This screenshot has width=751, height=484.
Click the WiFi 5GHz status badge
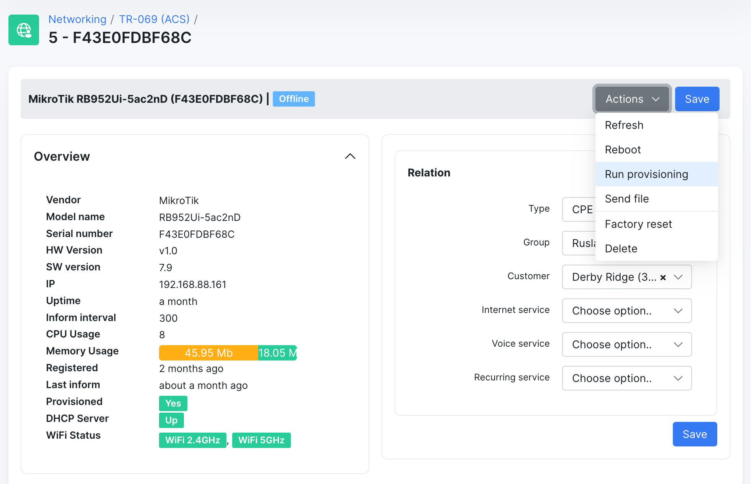point(261,440)
